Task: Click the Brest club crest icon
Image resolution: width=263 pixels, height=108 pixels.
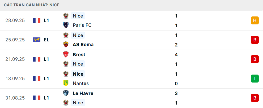Action: pyautogui.click(x=66, y=54)
